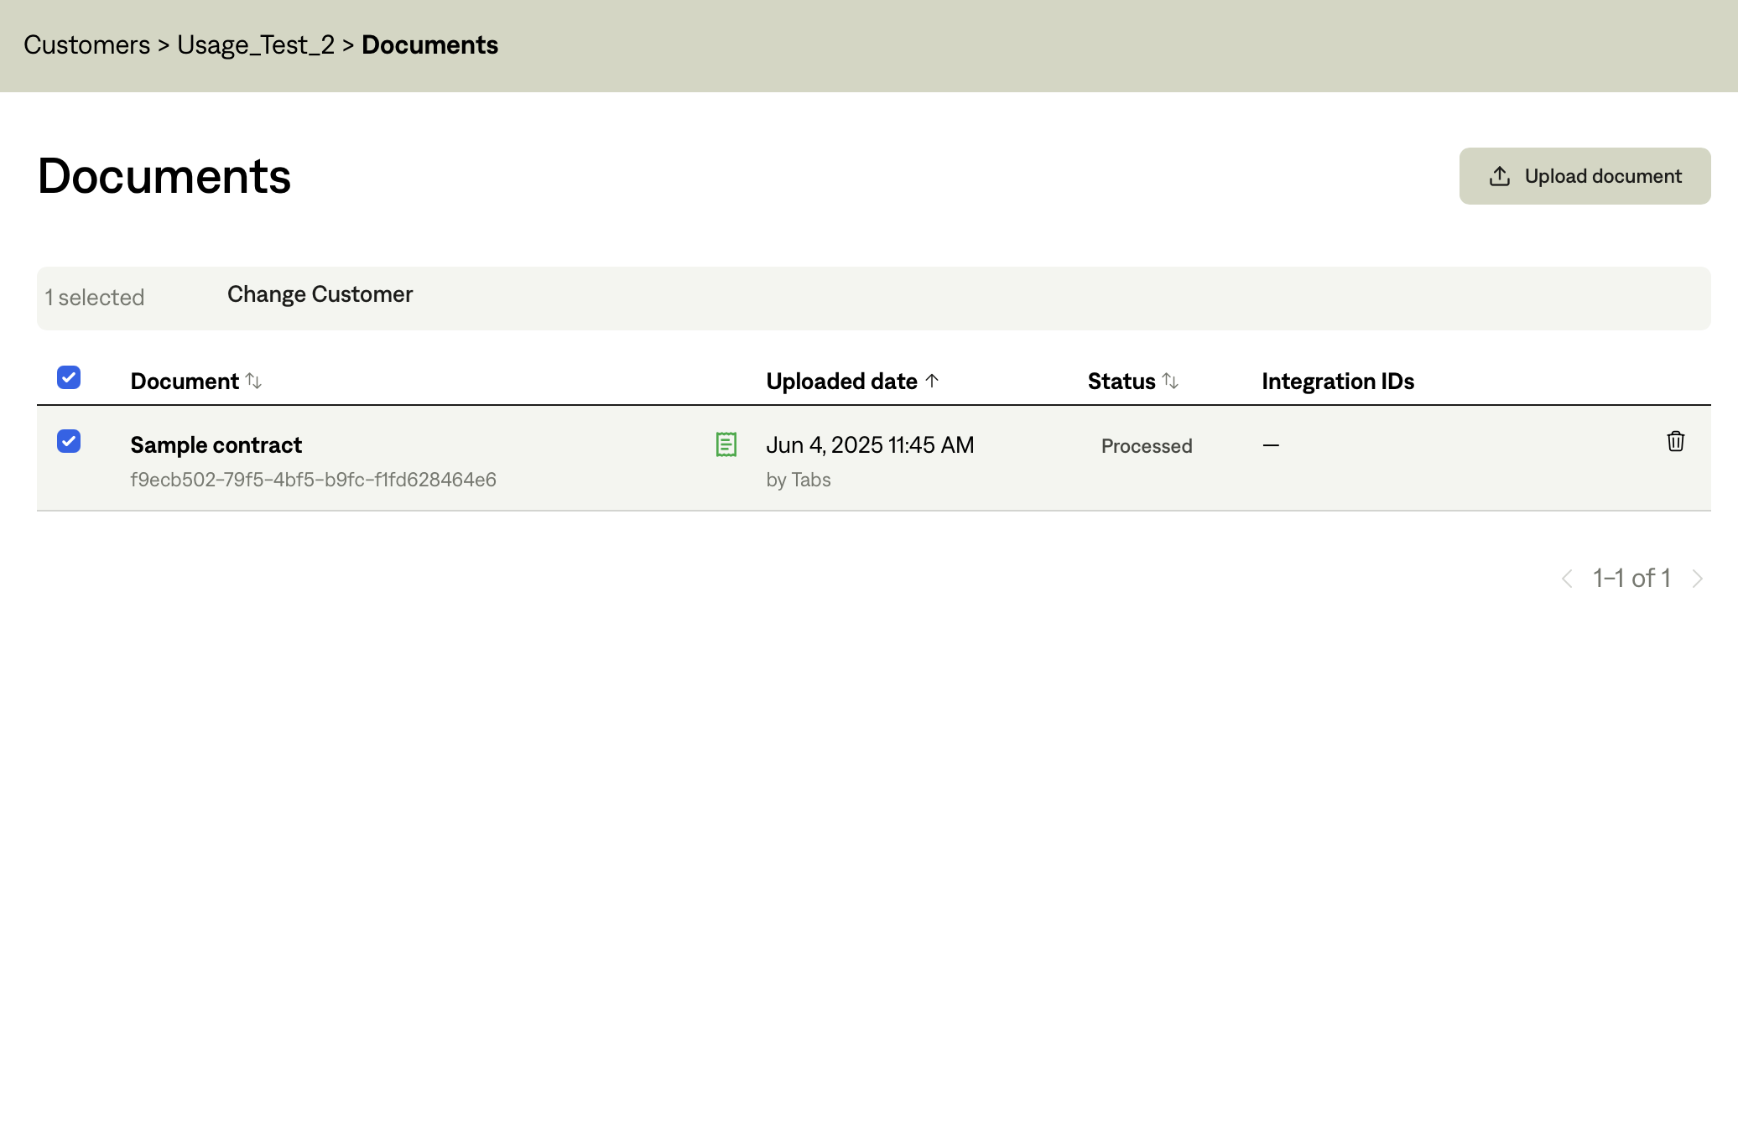This screenshot has width=1738, height=1127.
Task: Click the upload arrow icon
Action: click(x=1500, y=176)
